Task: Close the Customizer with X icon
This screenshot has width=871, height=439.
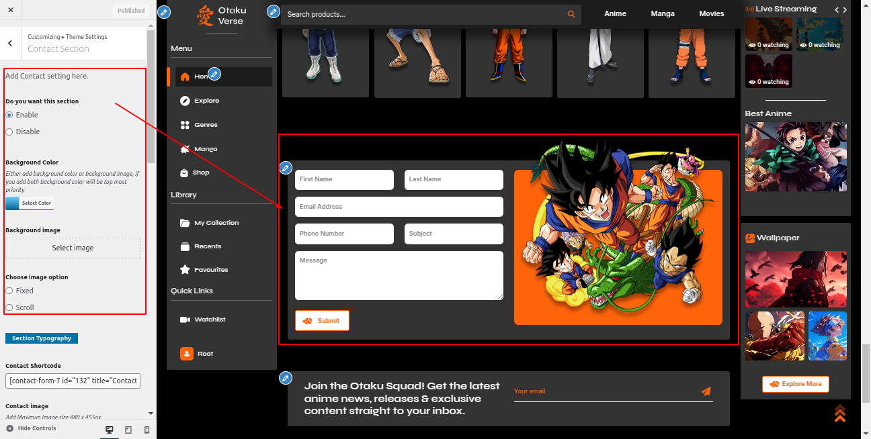Action: 11,10
